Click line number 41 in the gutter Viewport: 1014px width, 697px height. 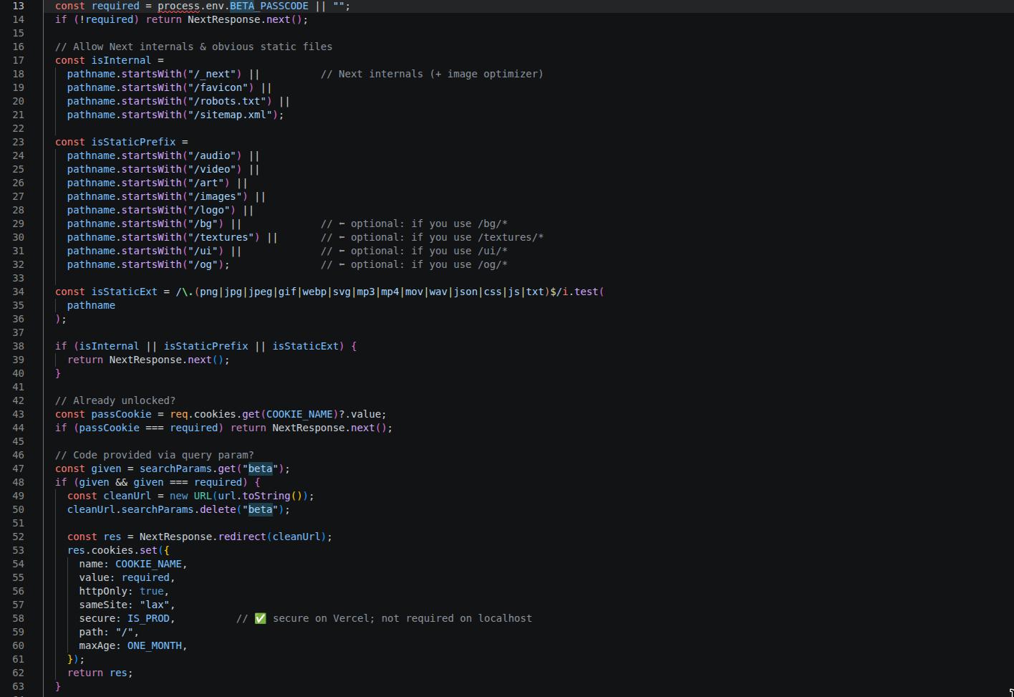tap(18, 387)
